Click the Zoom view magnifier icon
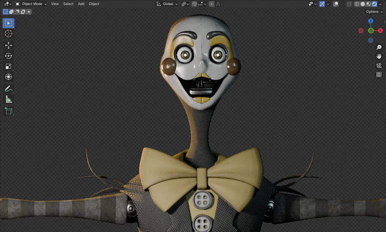Viewport: 386px width, 232px height. coord(379,48)
